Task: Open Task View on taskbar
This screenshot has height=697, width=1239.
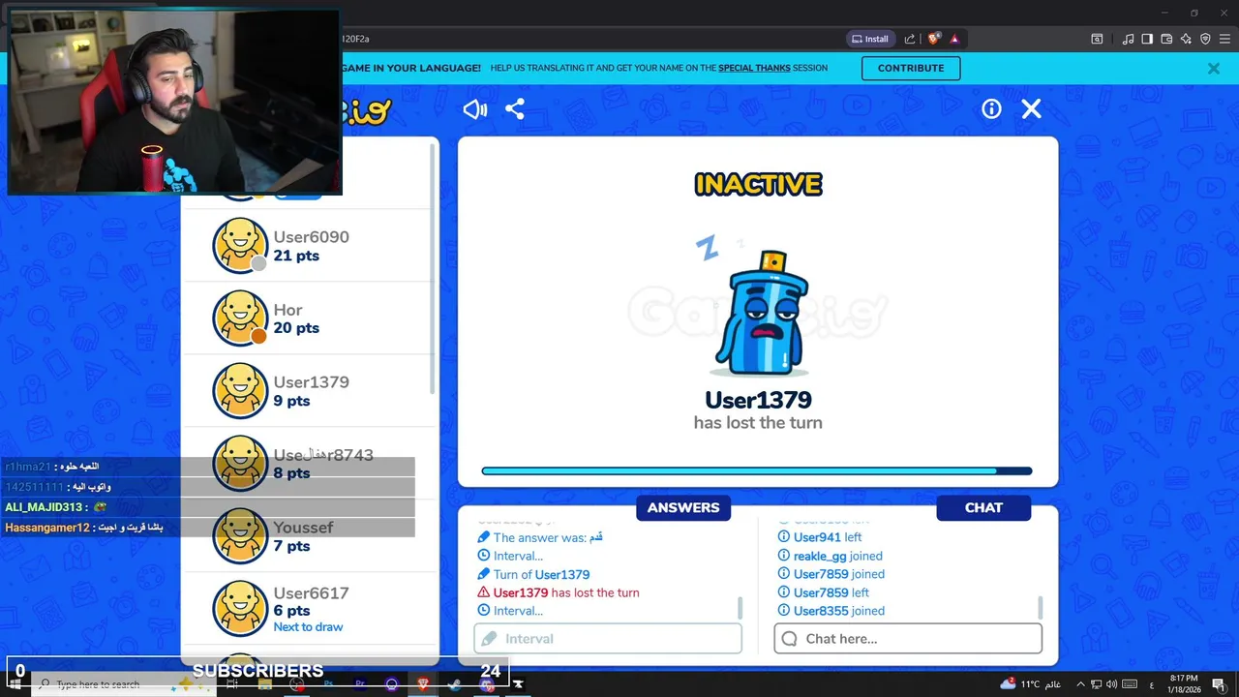Action: (233, 684)
